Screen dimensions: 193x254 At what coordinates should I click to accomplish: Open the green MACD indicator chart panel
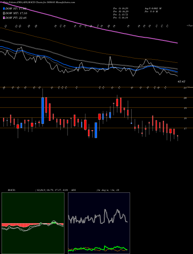point(33,223)
